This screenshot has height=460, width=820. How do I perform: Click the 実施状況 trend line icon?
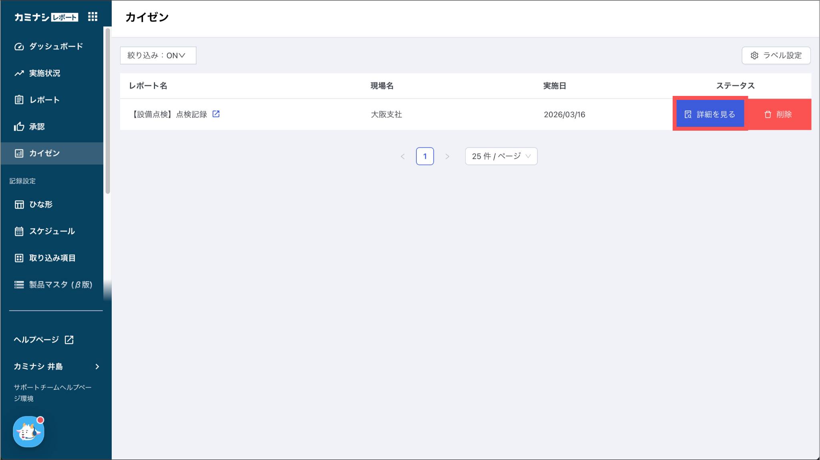[19, 73]
